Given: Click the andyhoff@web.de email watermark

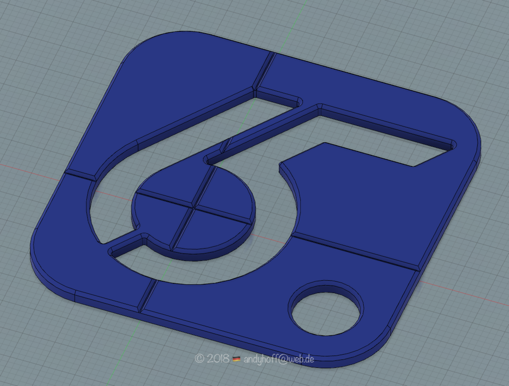Looking at the screenshot, I should point(279,358).
